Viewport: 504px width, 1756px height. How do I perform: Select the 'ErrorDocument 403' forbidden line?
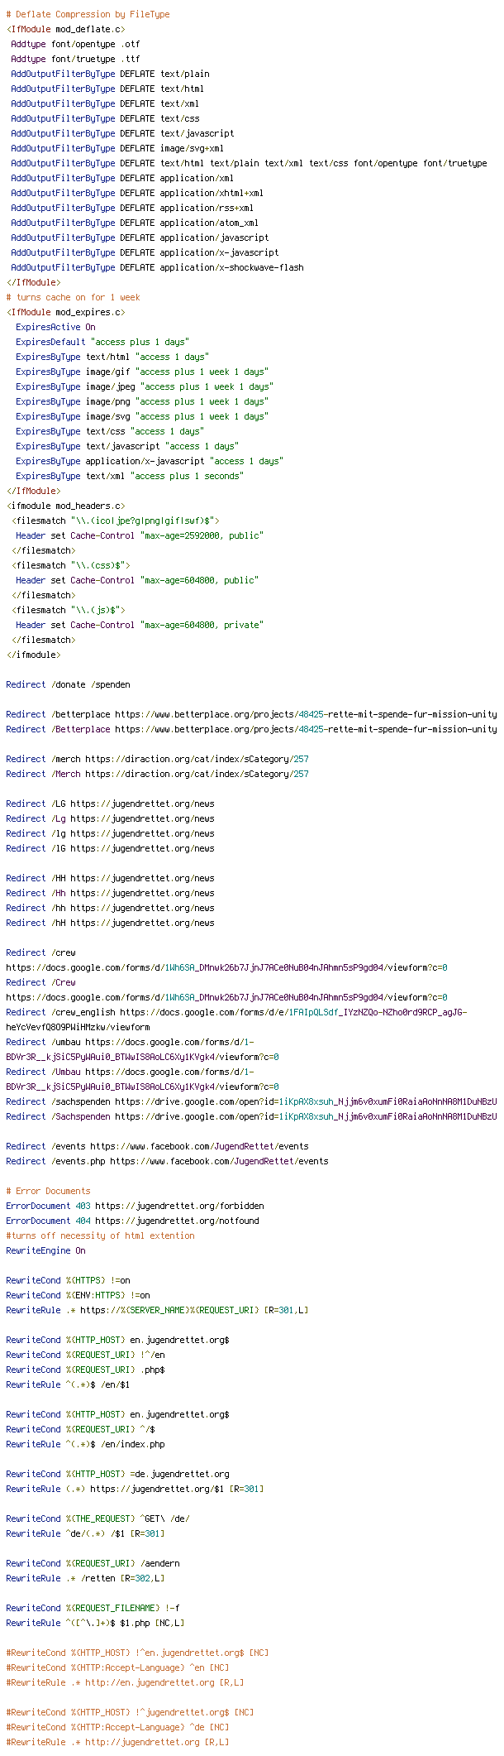click(x=135, y=1207)
